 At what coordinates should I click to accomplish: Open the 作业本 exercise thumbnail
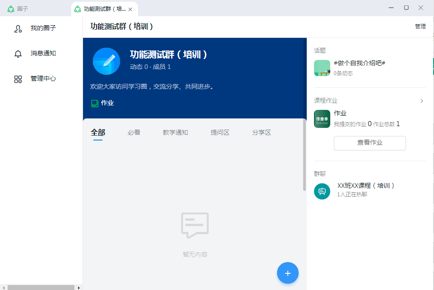coord(322,119)
